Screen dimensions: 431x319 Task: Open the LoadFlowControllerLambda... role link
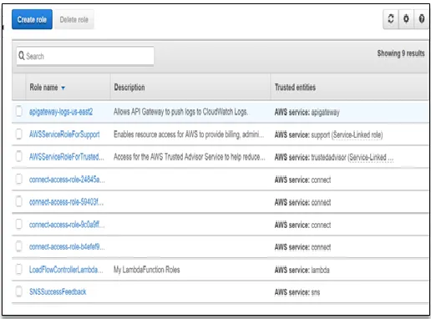tap(66, 270)
